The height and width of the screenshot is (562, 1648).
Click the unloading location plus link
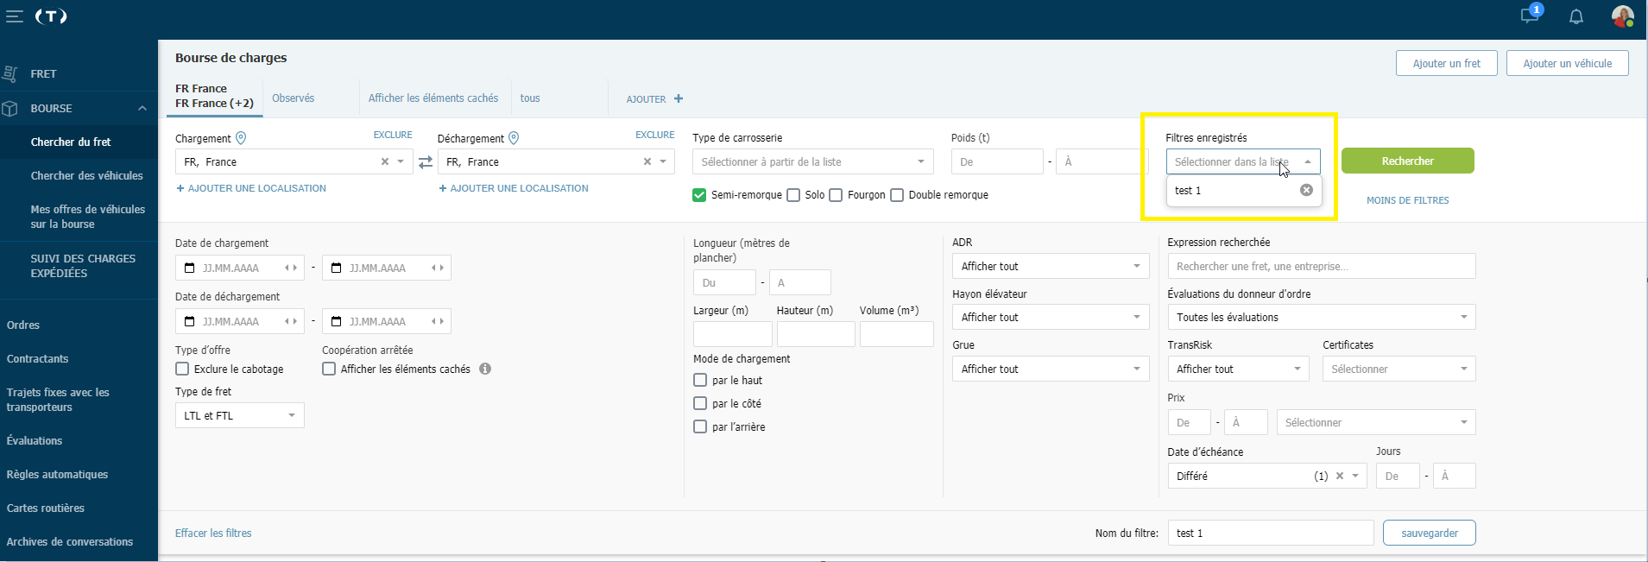[x=514, y=188]
